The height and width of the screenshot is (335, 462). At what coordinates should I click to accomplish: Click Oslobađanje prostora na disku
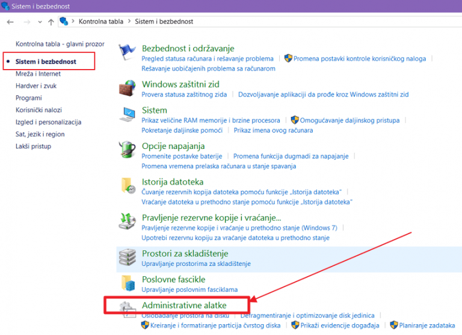[185, 316]
